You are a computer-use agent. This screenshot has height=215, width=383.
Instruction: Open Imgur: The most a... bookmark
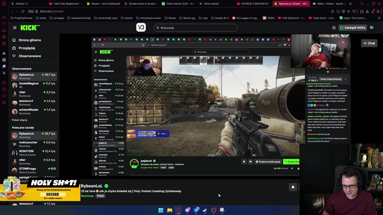pos(352,18)
